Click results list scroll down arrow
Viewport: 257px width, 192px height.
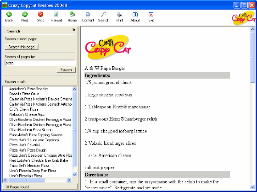[x=74, y=174]
